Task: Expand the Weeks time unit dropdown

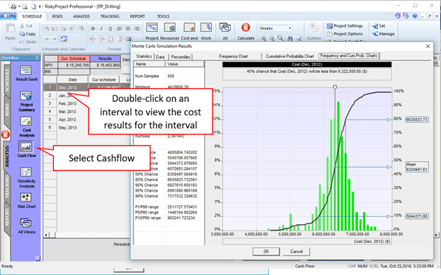Action: click(290, 28)
